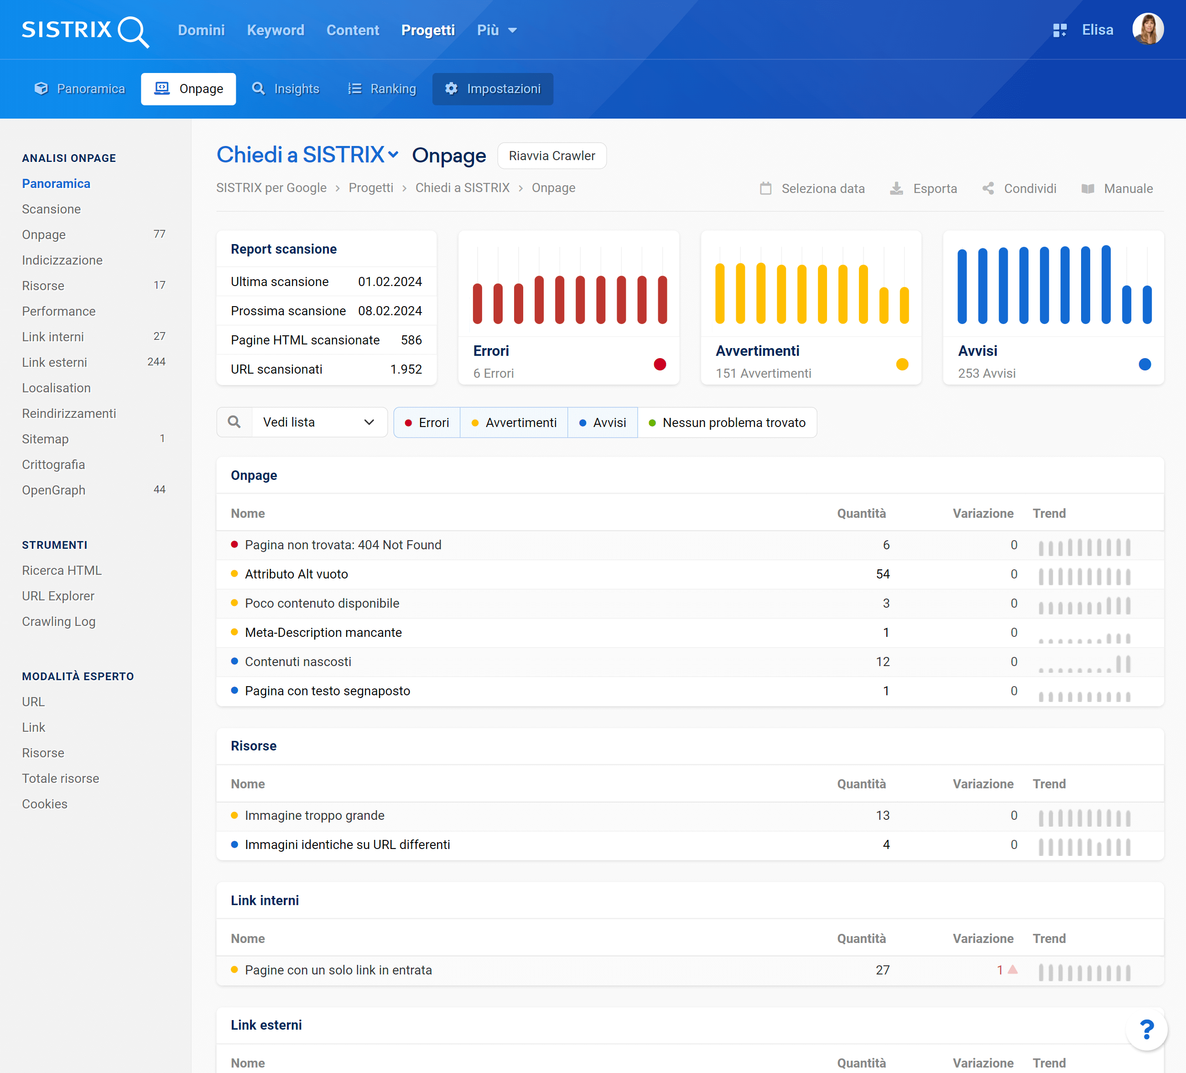The width and height of the screenshot is (1186, 1073).
Task: Click the SISTRIX per Google breadcrumb
Action: [271, 188]
